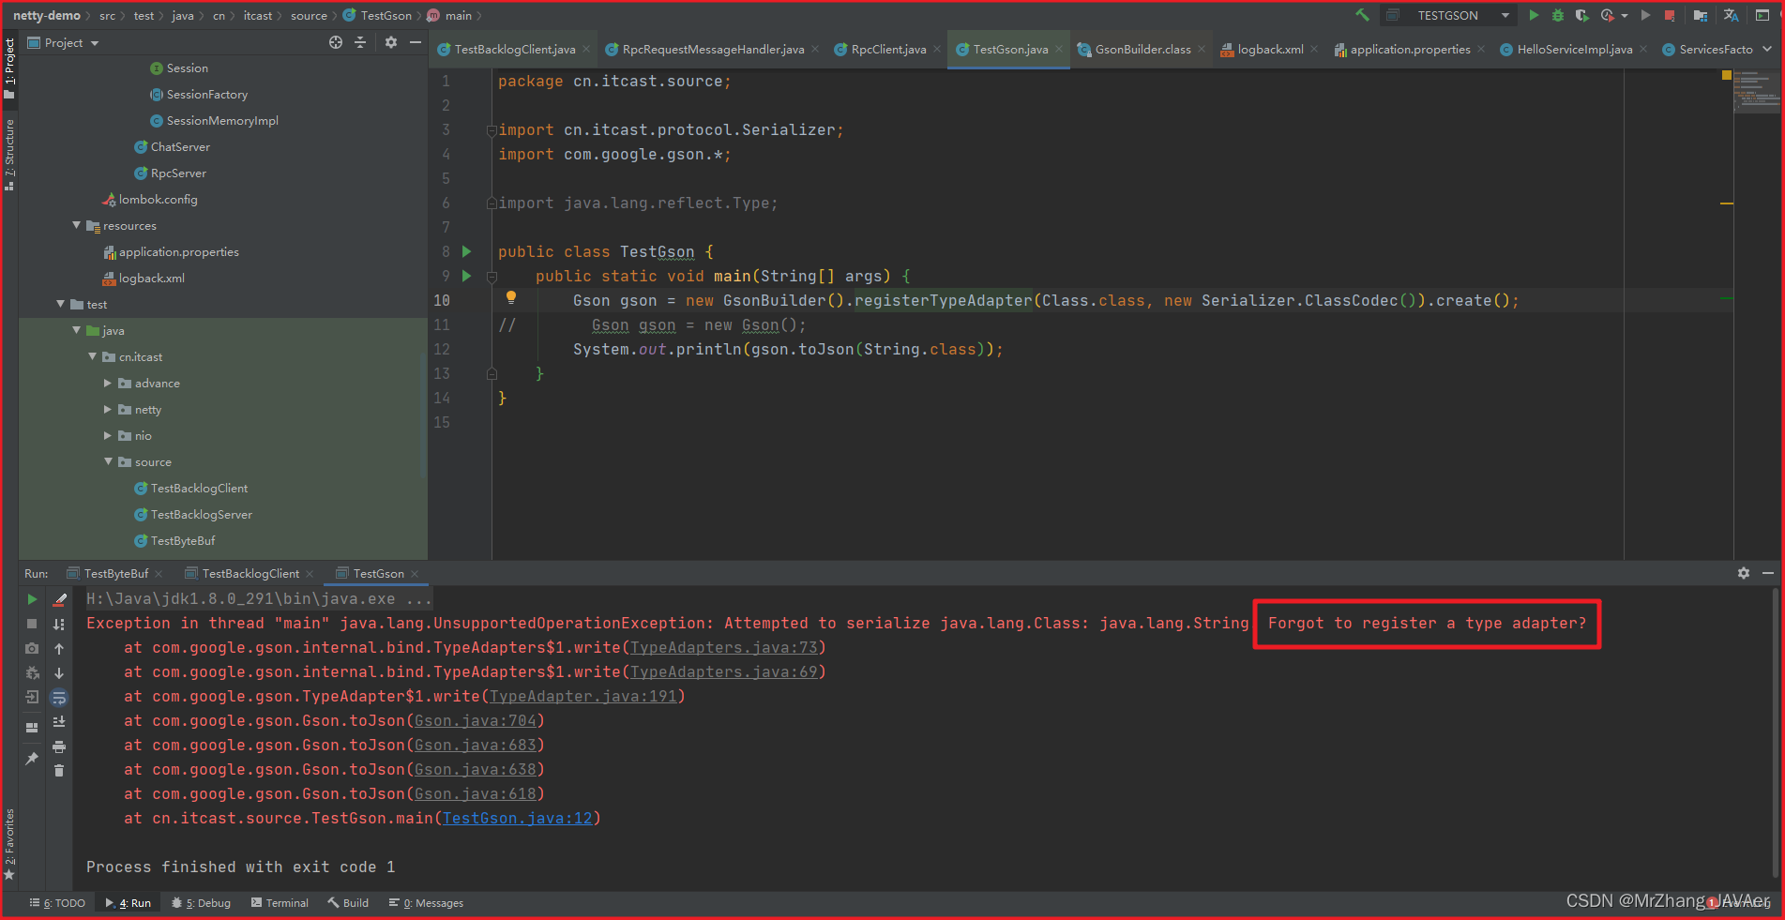Open TypeAdapters.java:73 link
This screenshot has height=920, width=1785.
click(724, 647)
